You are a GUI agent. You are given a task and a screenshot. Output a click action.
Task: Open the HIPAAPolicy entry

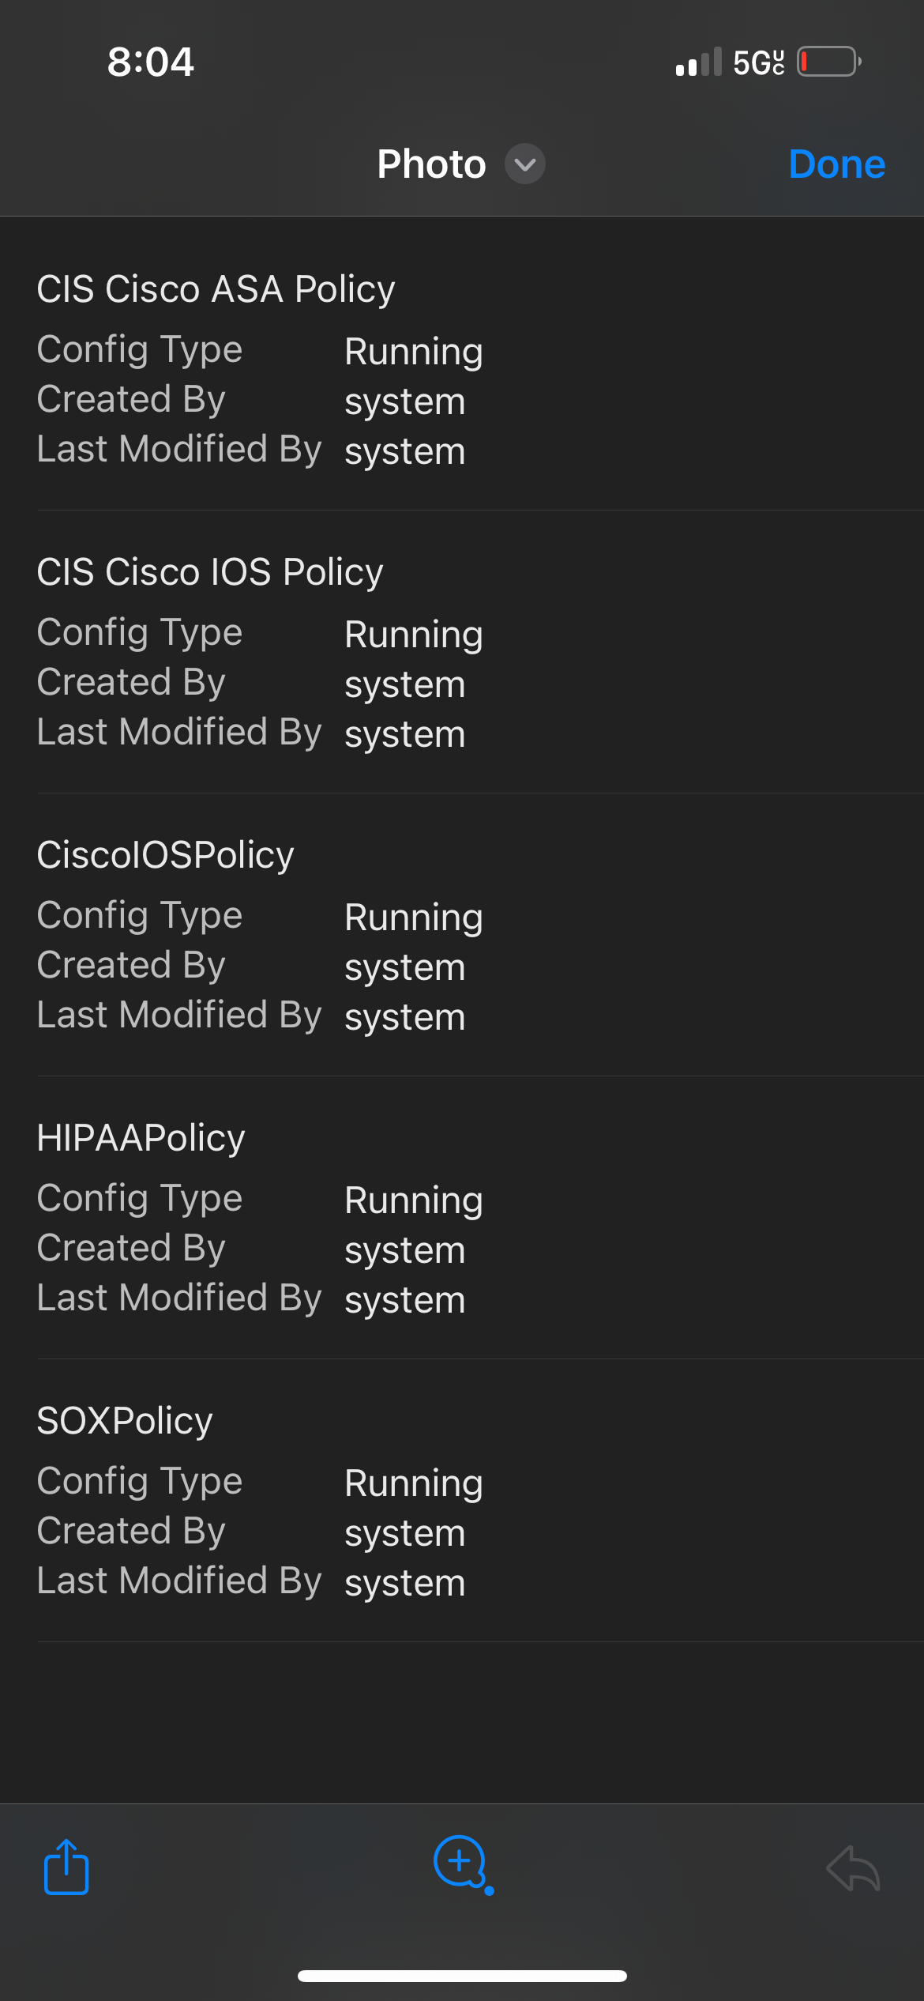point(141,1138)
